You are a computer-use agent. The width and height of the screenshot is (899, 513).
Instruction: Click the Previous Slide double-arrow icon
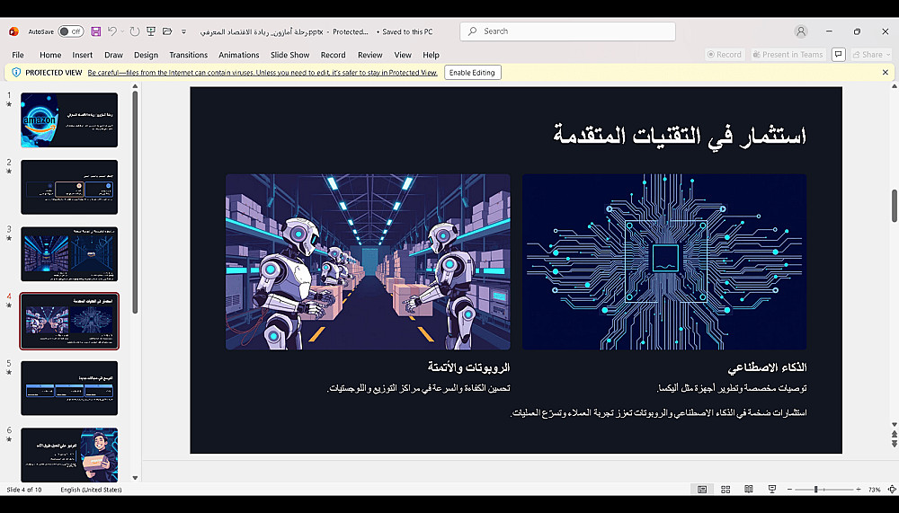pos(895,435)
